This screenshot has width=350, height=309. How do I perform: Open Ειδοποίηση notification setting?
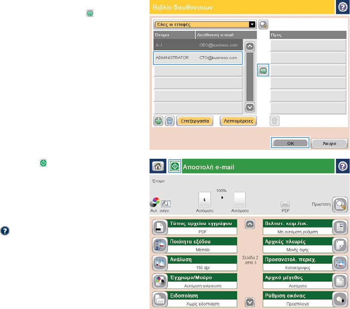click(x=194, y=299)
